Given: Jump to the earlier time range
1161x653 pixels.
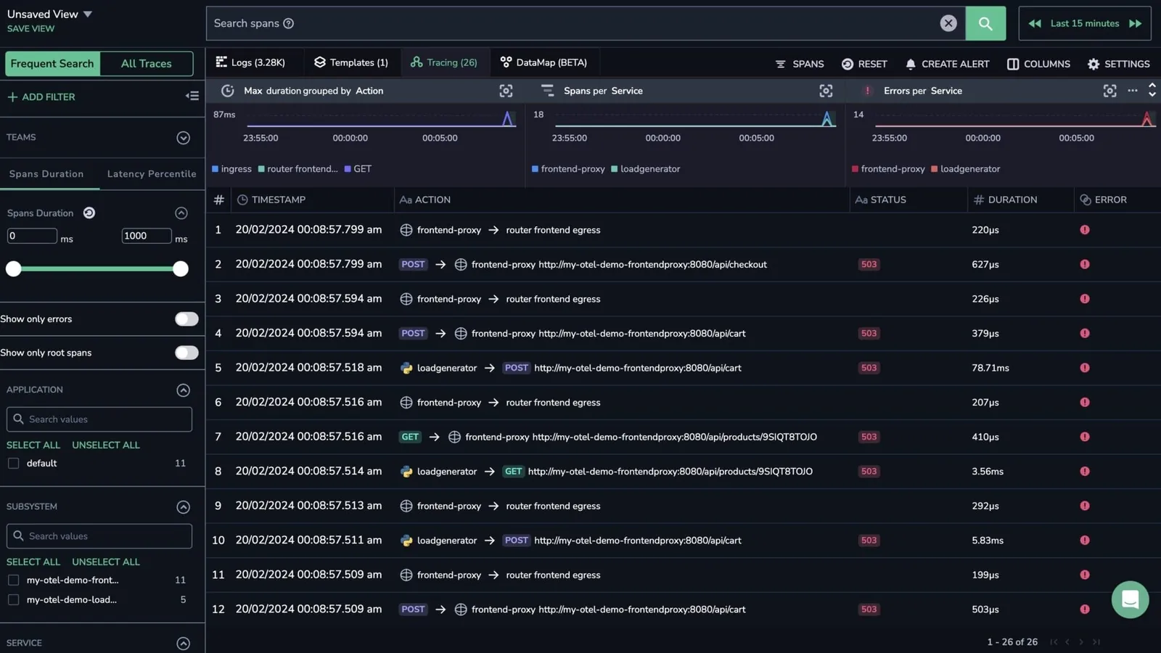Looking at the screenshot, I should pyautogui.click(x=1035, y=23).
